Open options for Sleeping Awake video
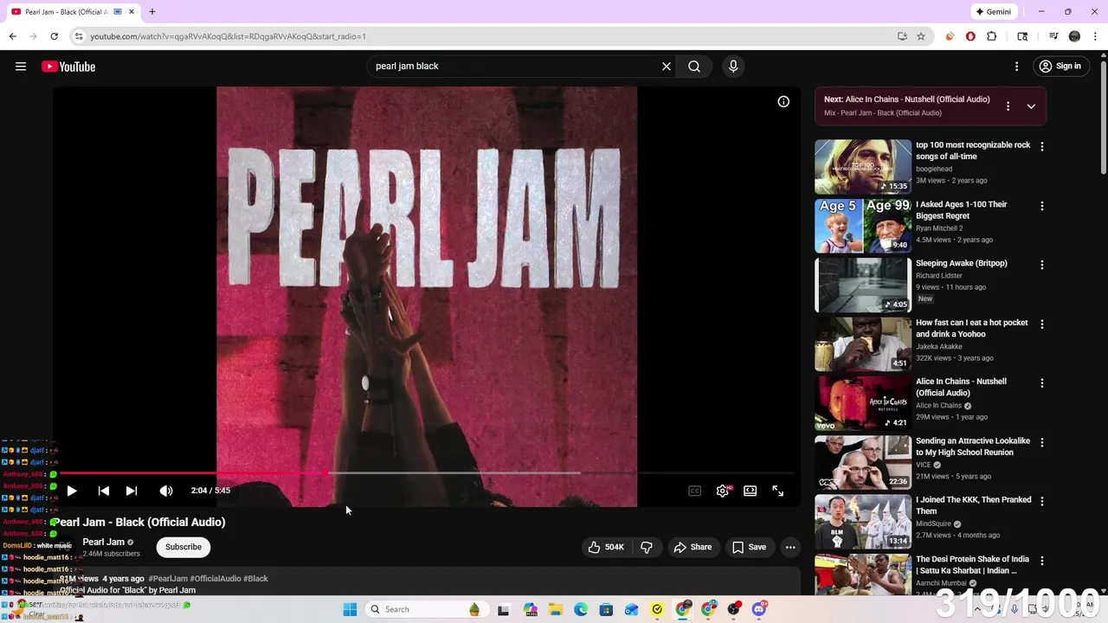The image size is (1108, 623). coord(1042,265)
